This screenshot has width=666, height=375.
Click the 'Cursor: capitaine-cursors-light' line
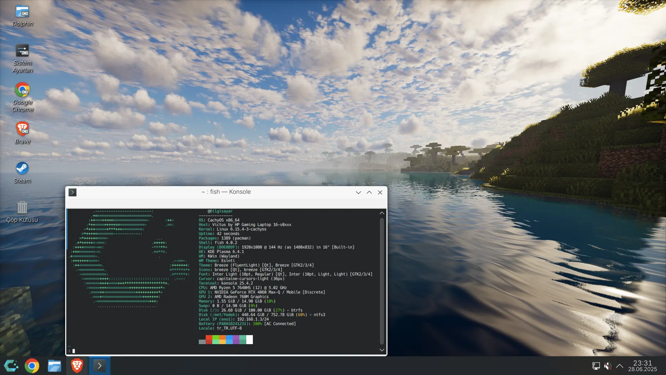242,279
